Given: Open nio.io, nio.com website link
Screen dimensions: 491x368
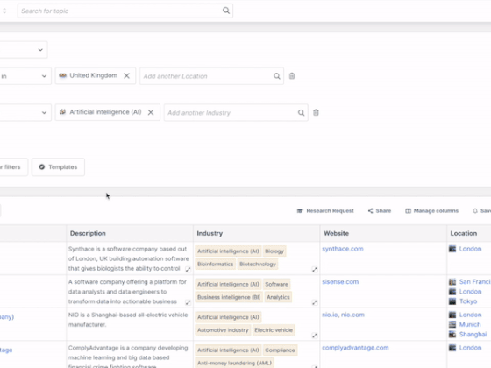Looking at the screenshot, I should pyautogui.click(x=343, y=315).
